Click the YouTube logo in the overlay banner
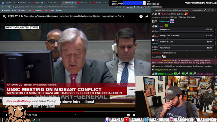 (126, 120)
